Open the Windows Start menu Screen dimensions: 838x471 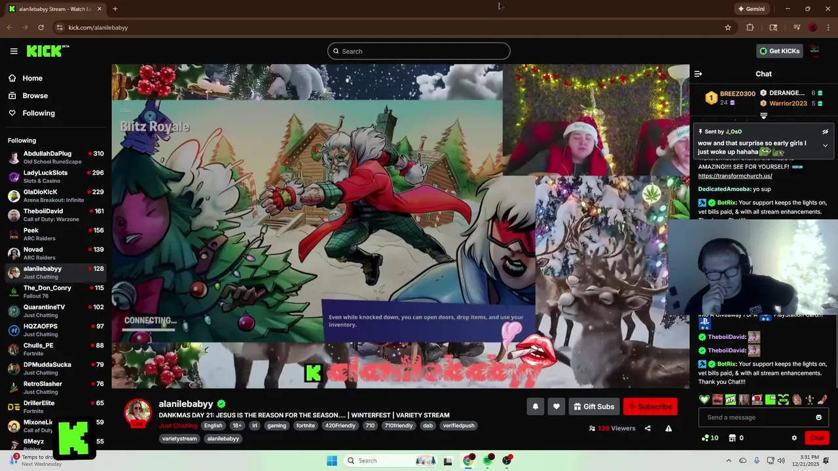pos(332,461)
